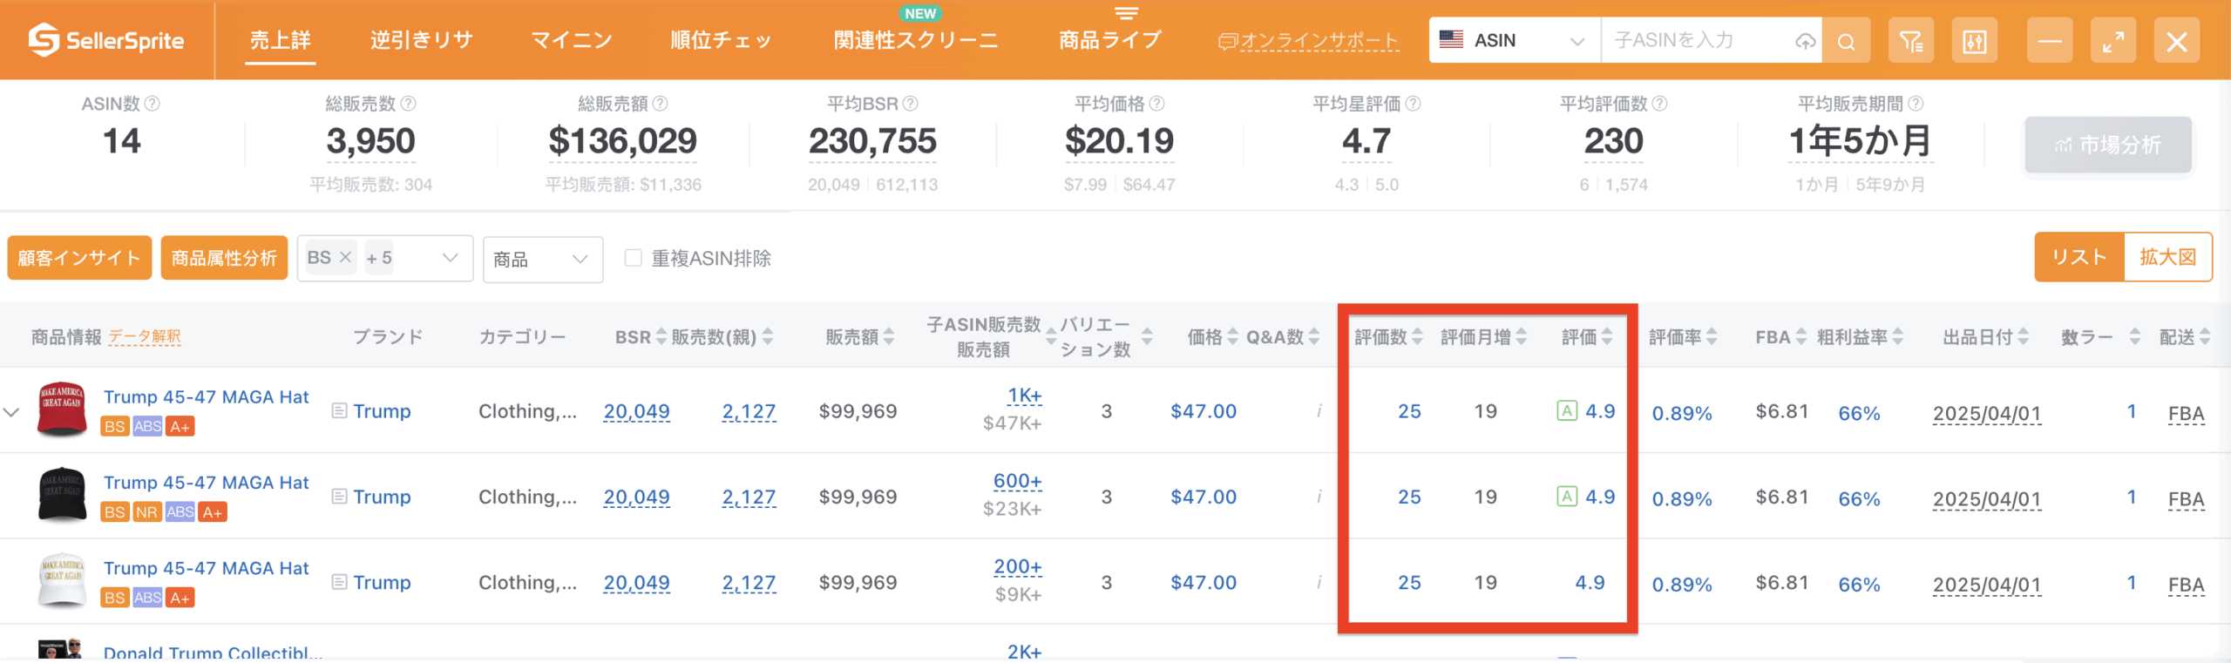Viewport: 2231px width, 663px height.
Task: Sort by BSR column arrows
Action: coord(661,336)
